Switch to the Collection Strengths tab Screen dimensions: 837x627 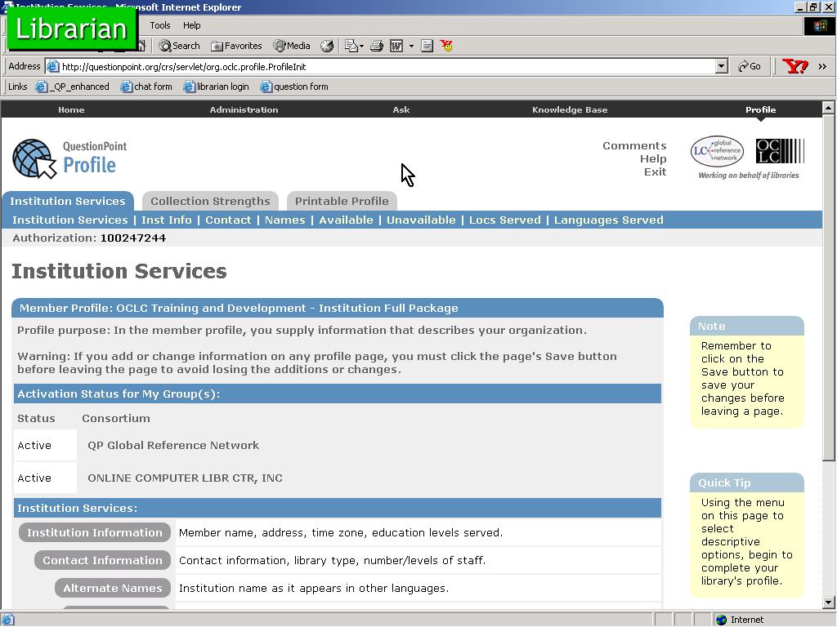[210, 201]
